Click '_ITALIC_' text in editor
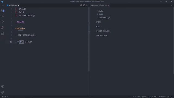The height and width of the screenshot is (98, 174). tap(20, 22)
